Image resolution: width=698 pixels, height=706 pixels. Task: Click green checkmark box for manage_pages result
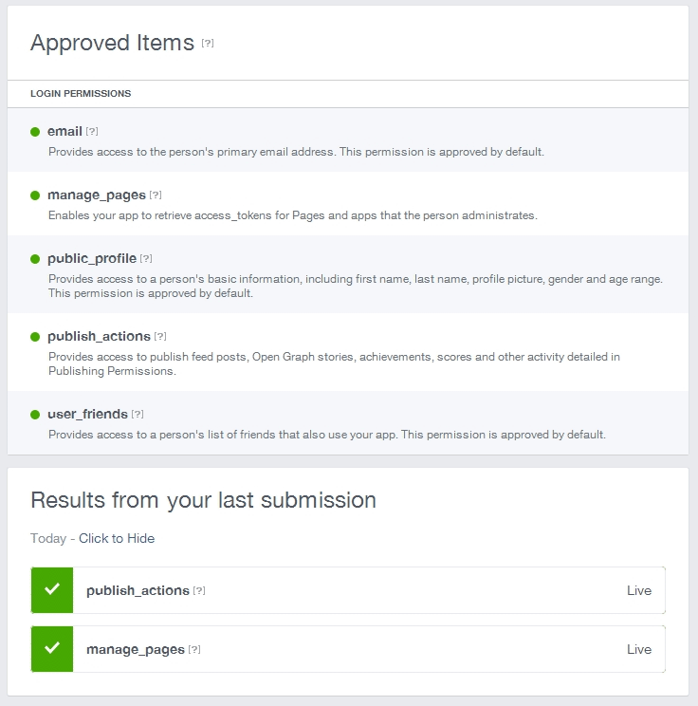(52, 649)
